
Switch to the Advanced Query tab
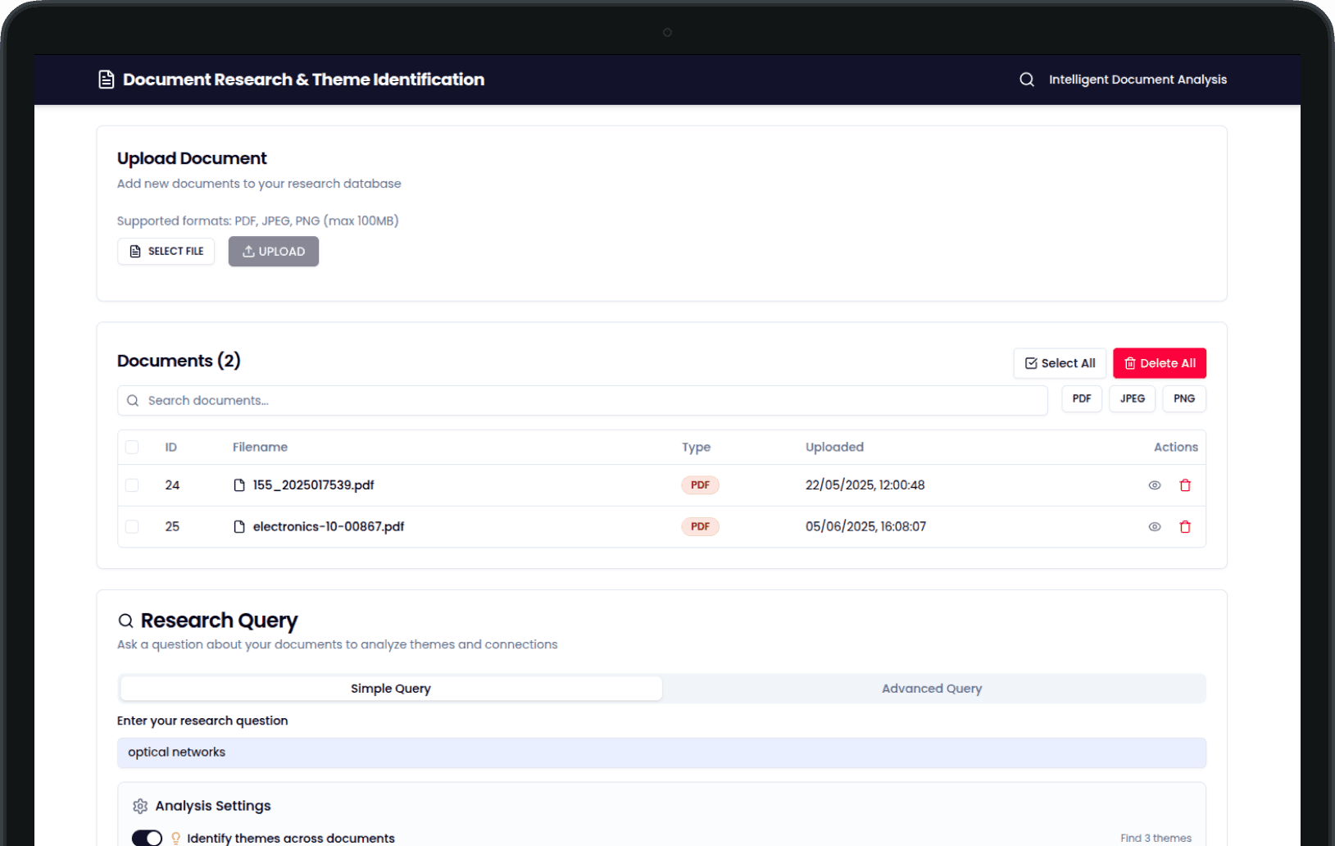click(932, 689)
